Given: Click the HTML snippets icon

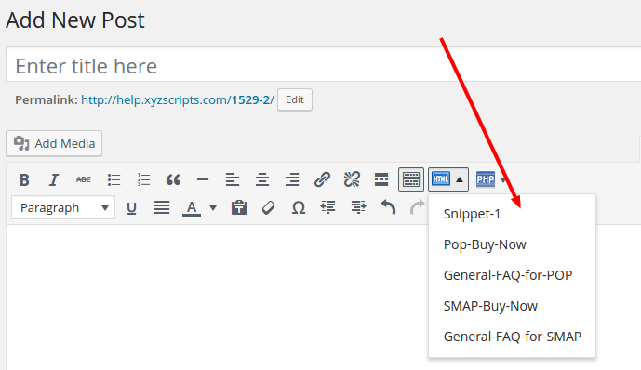Looking at the screenshot, I should point(441,179).
